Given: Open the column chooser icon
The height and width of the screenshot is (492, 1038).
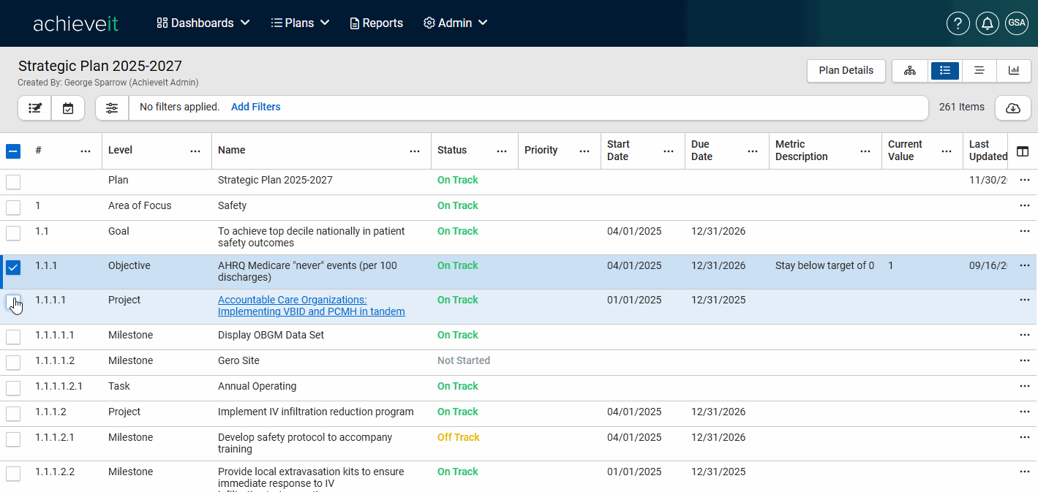Looking at the screenshot, I should click(1023, 151).
